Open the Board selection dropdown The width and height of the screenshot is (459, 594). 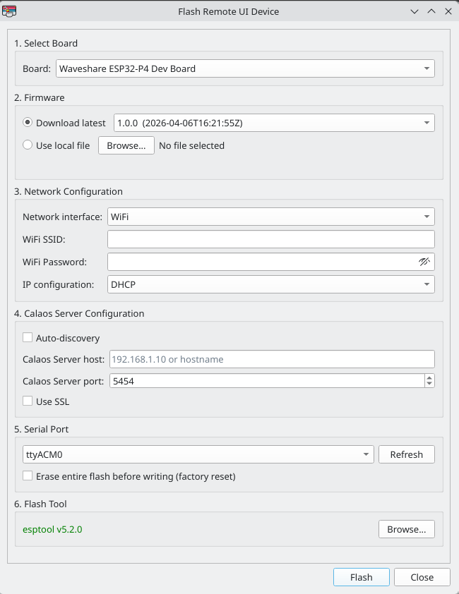coord(245,68)
